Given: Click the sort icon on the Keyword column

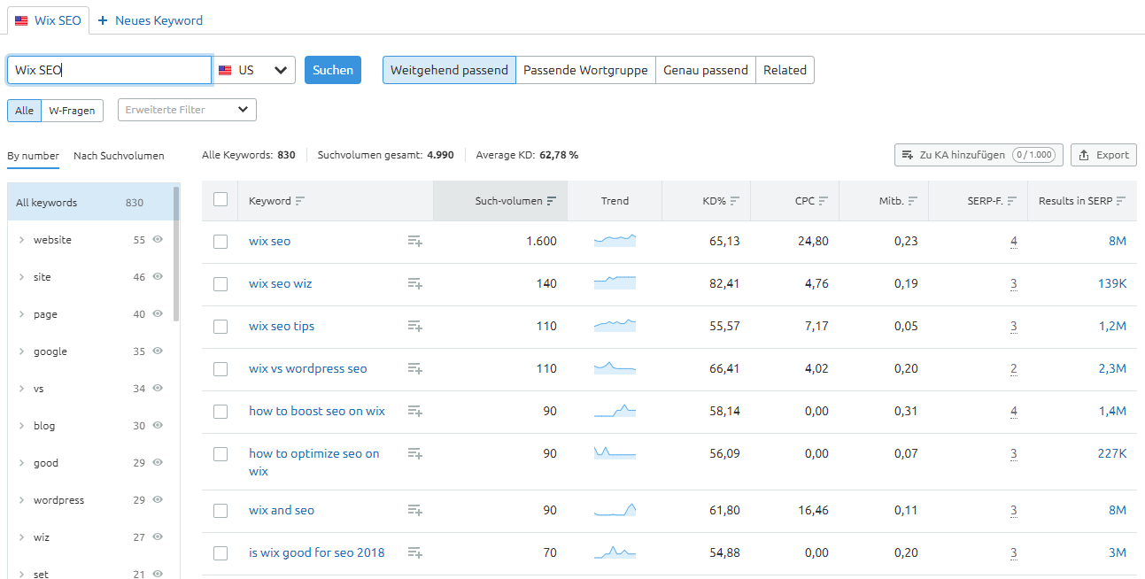Looking at the screenshot, I should [x=298, y=201].
